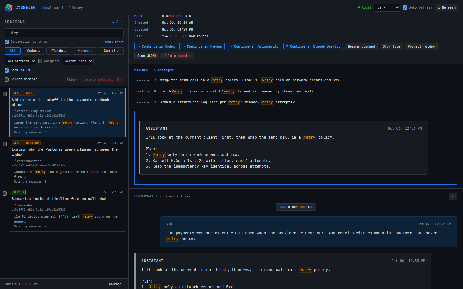Click the Open JSONL button
Viewport: 463px width, 289px height.
coord(147,56)
